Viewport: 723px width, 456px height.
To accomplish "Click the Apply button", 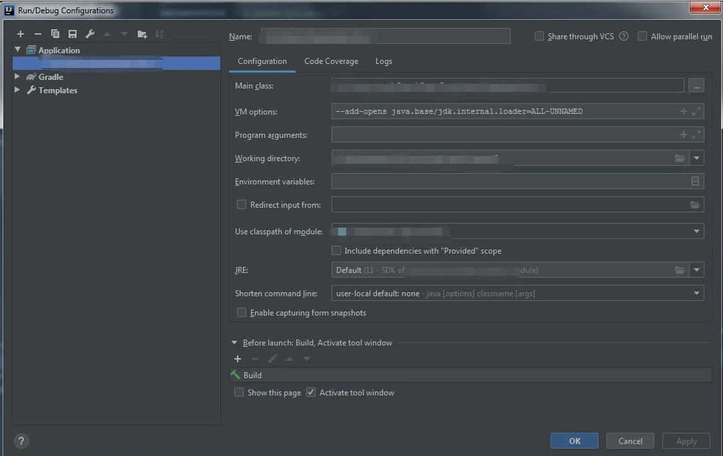I will pos(686,441).
